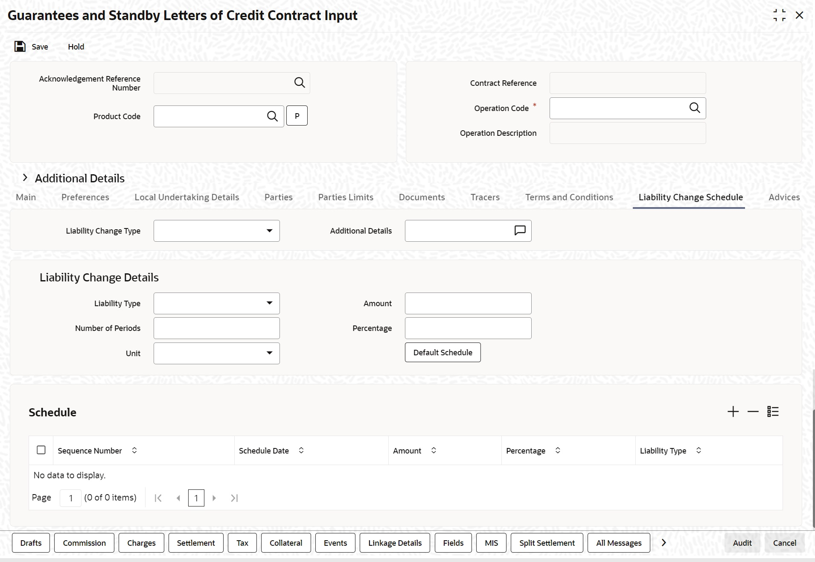Sort Schedule table by Amount column

[434, 451]
